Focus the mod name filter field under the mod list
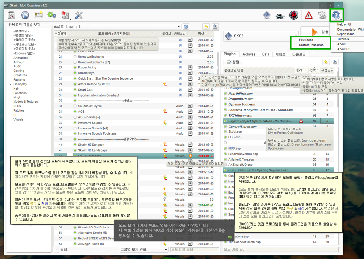364x259 pixels. (194, 249)
